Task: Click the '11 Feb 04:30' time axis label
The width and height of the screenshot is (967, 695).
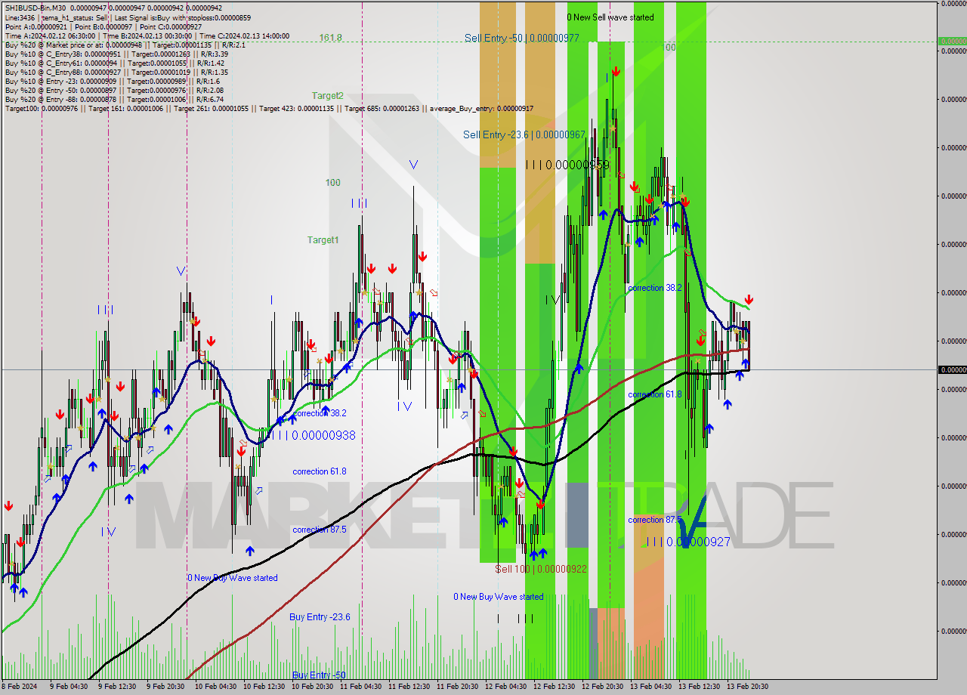Action: (x=360, y=687)
